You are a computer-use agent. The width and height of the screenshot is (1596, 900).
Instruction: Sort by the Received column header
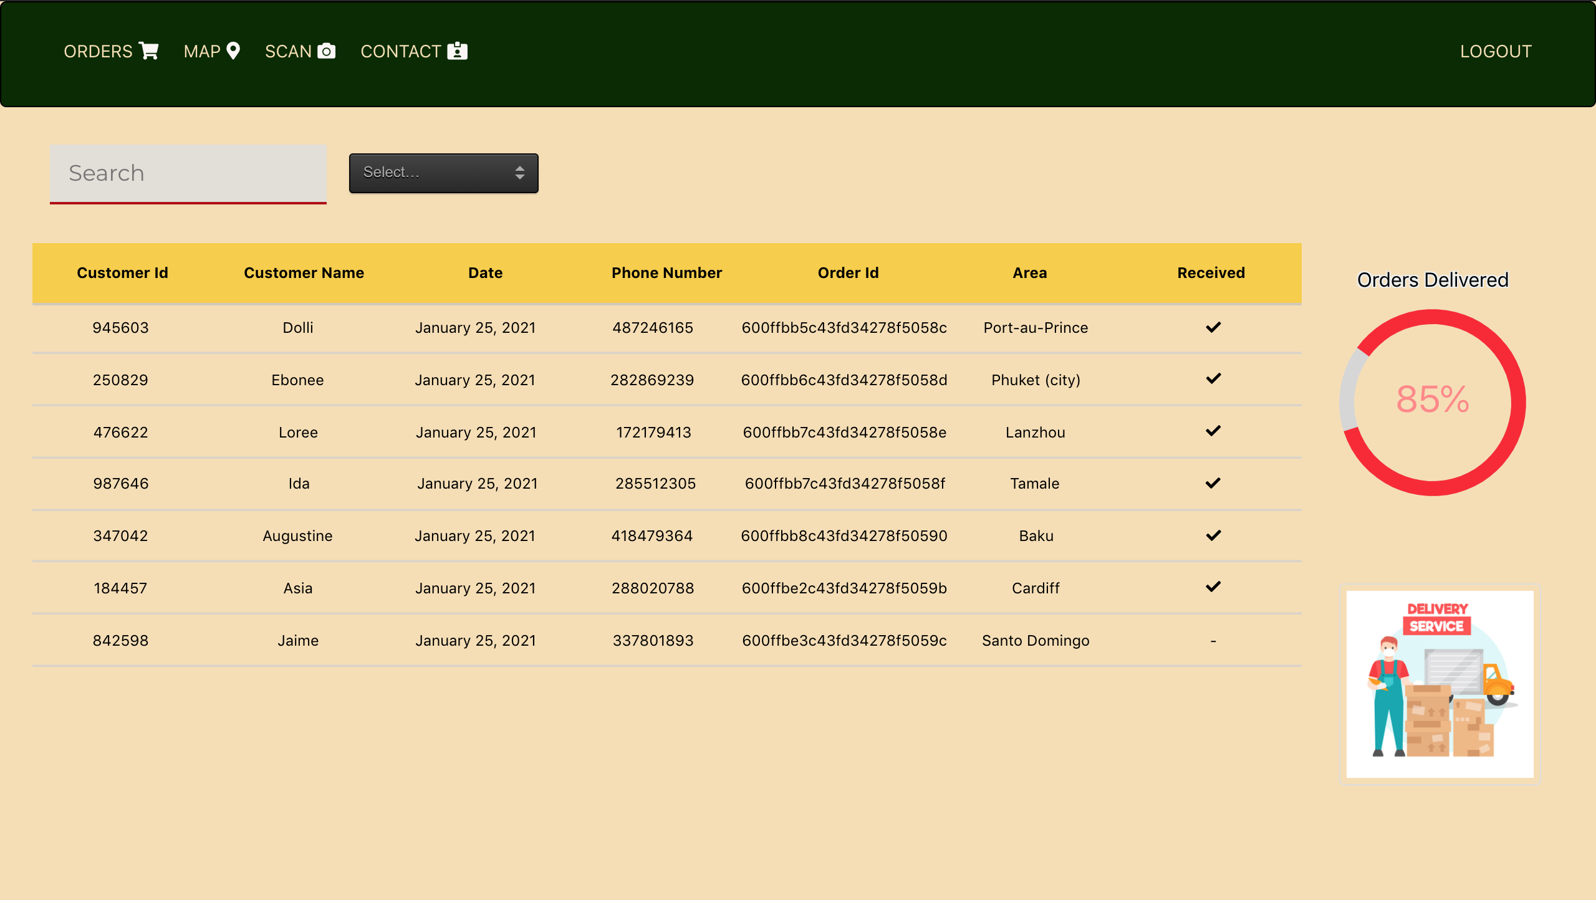[1211, 273]
